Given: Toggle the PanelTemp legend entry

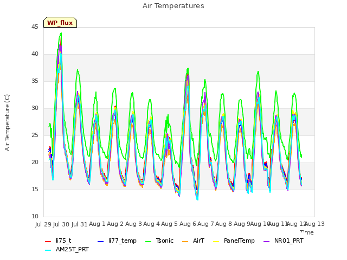Looking at the screenshot, I should (x=234, y=240).
